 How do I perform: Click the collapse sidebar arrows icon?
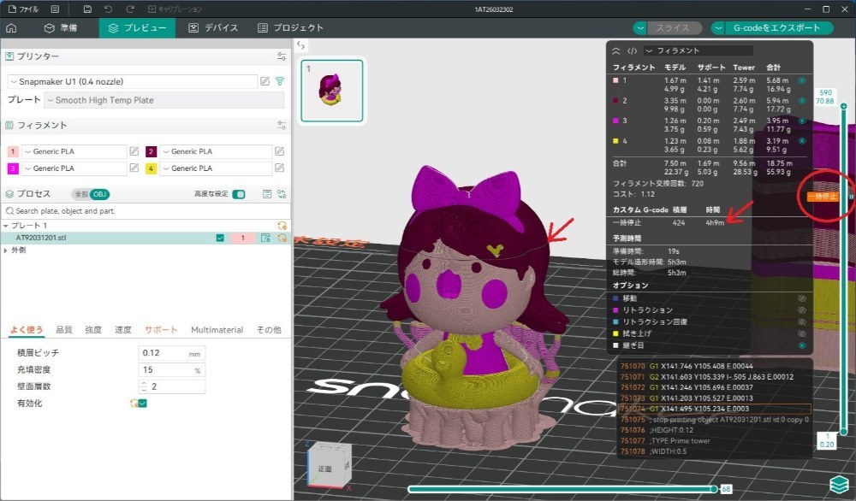[300, 46]
